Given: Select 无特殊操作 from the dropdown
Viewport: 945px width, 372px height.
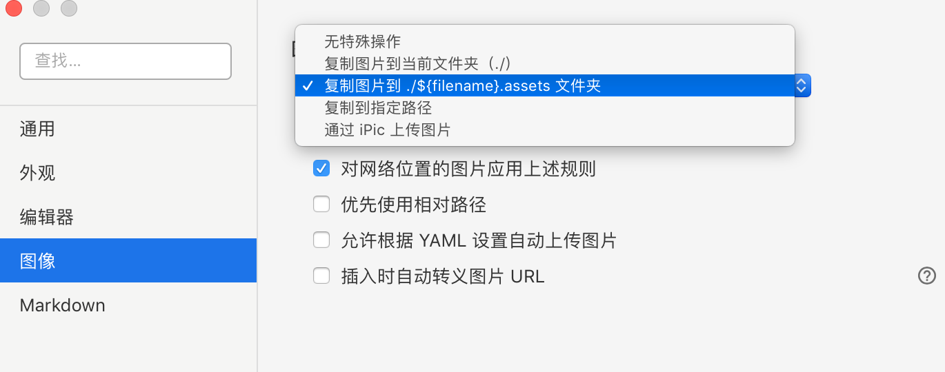Looking at the screenshot, I should coord(363,42).
